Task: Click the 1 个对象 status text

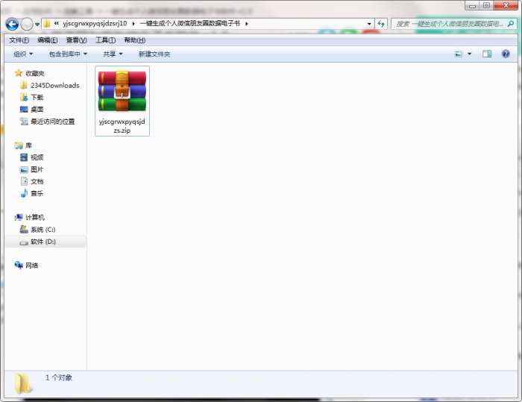Action: [x=59, y=377]
